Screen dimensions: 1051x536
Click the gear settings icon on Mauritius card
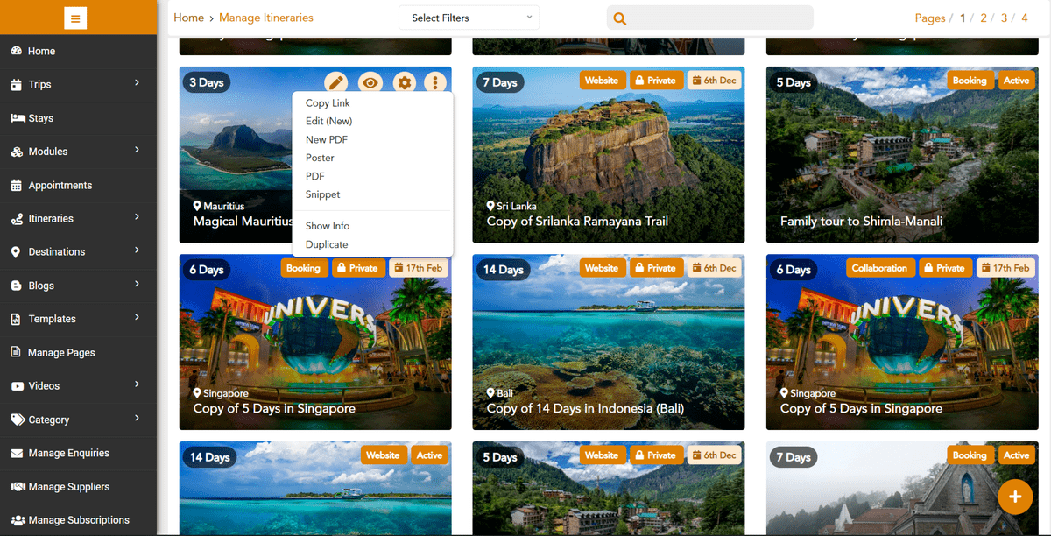(x=404, y=82)
